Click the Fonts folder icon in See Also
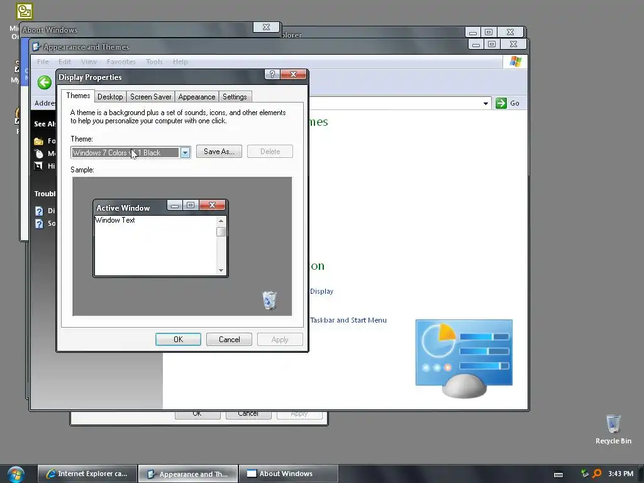Image resolution: width=644 pixels, height=483 pixels. tap(38, 142)
